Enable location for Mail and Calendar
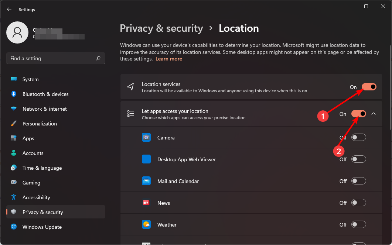 point(358,181)
